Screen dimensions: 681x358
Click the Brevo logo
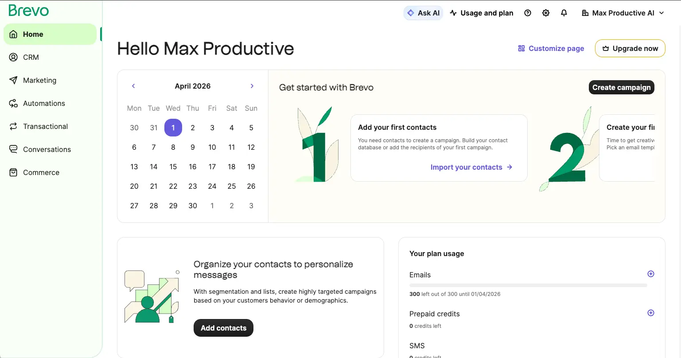pos(29,10)
